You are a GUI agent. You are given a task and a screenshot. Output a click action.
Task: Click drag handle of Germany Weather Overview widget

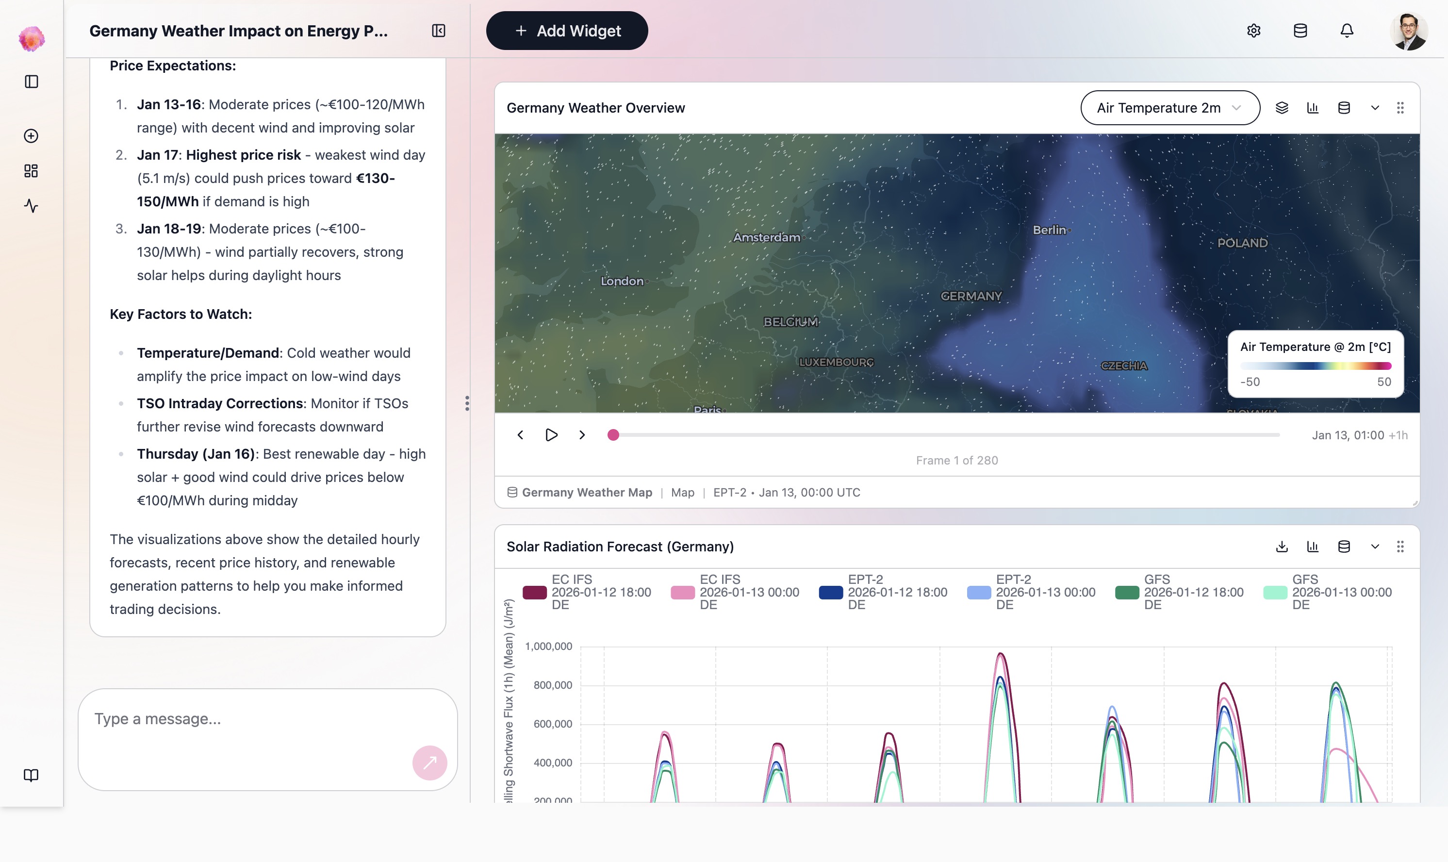tap(1400, 108)
